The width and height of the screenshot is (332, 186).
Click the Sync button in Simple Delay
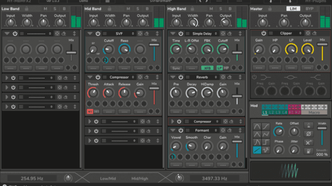pos(176,68)
